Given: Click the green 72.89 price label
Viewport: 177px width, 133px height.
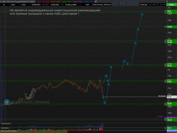Looking at the screenshot, I should tap(172, 42).
